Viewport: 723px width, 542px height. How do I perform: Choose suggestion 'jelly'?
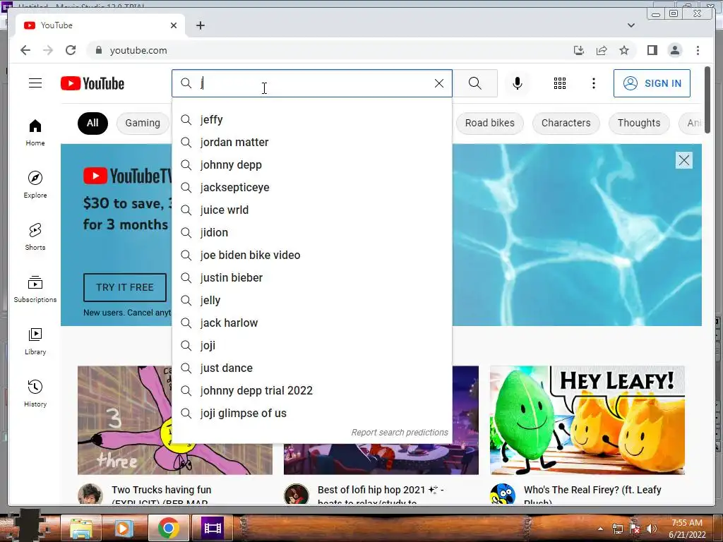click(x=311, y=301)
